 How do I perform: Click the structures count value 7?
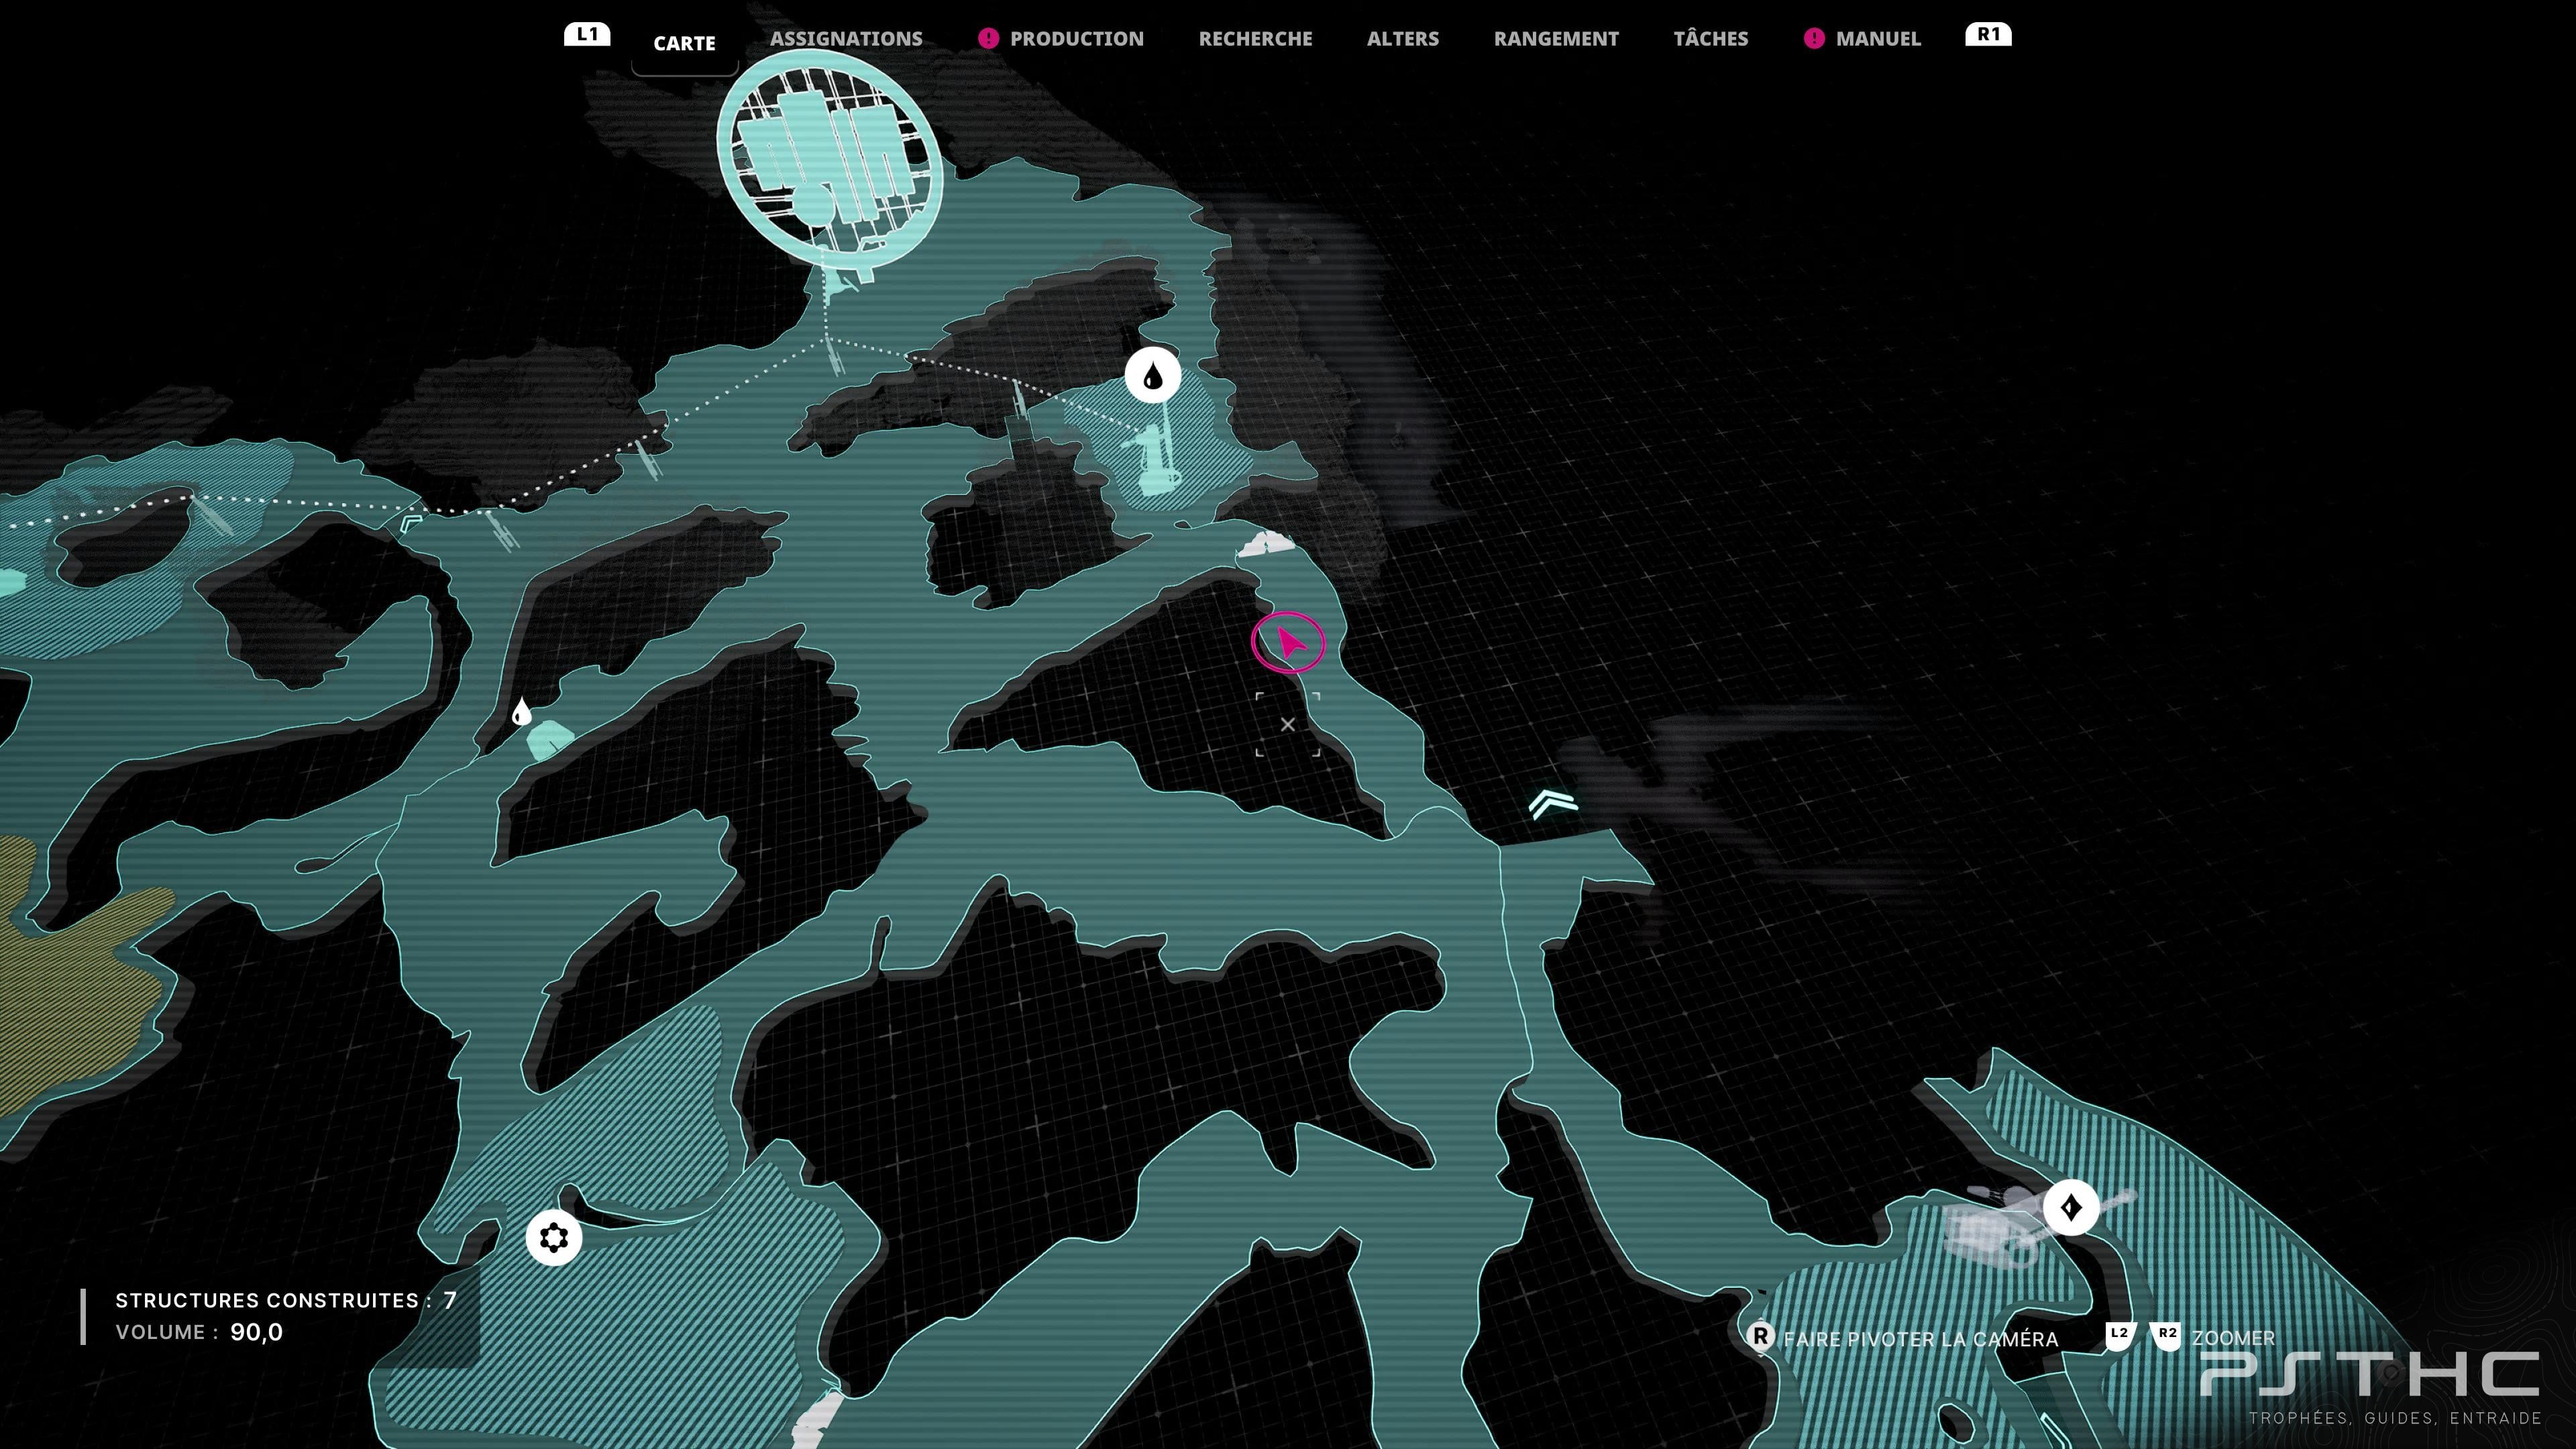click(450, 1300)
